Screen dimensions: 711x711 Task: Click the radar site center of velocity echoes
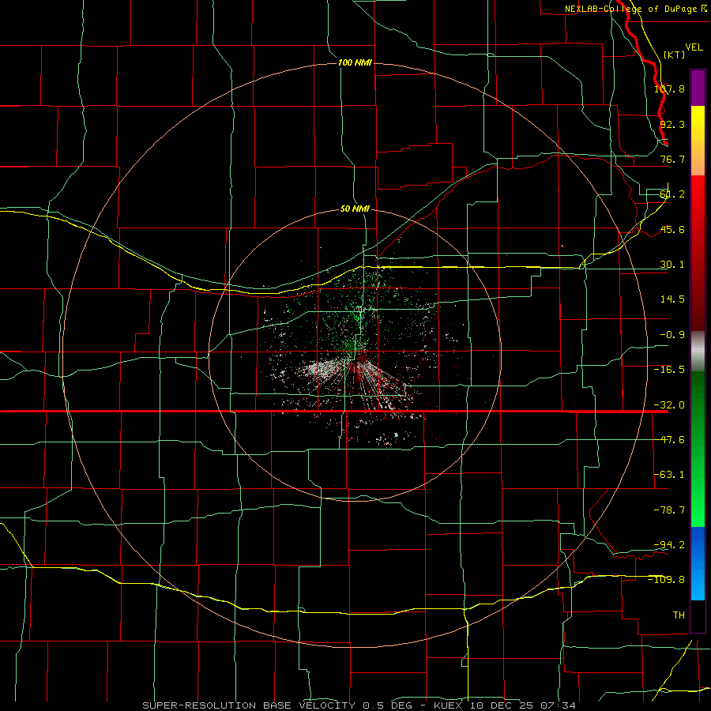(x=355, y=354)
